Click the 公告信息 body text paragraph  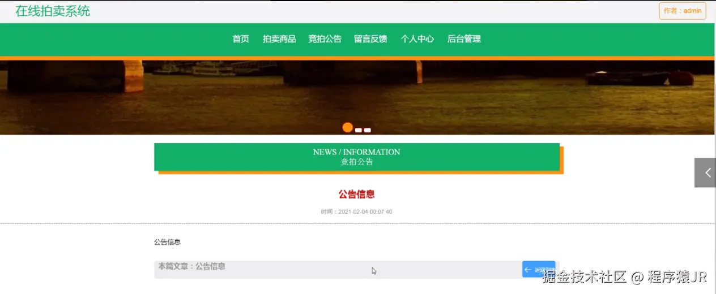coord(167,242)
